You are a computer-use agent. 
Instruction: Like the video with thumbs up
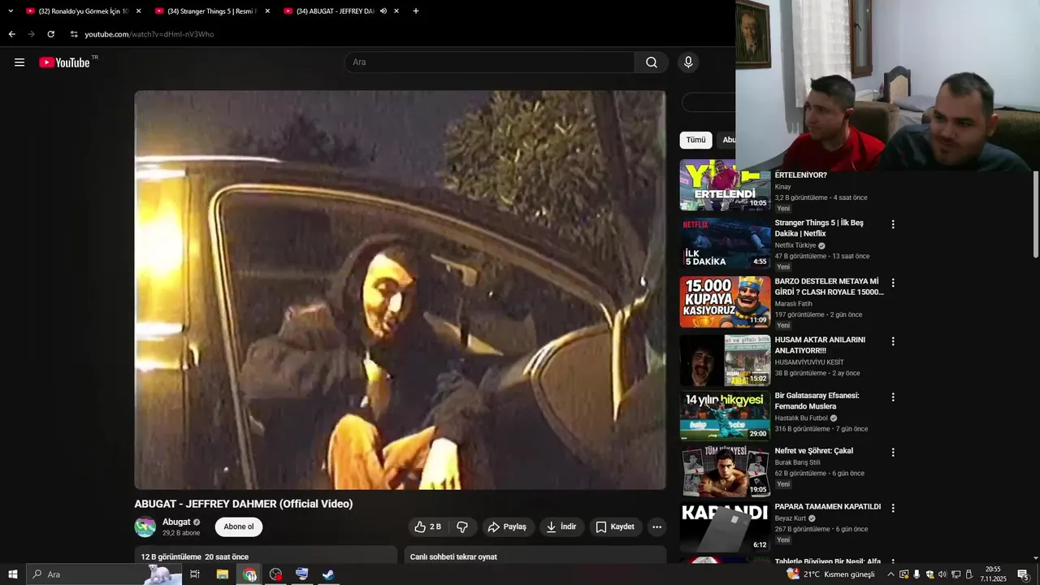[x=428, y=526]
